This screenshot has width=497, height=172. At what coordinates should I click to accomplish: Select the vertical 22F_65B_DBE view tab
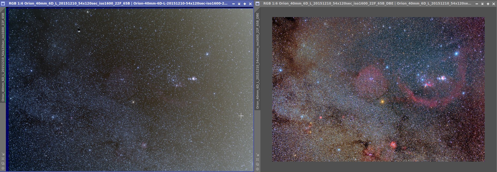point(257,61)
